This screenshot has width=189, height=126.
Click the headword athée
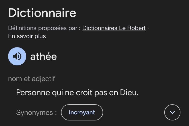pos(43,57)
